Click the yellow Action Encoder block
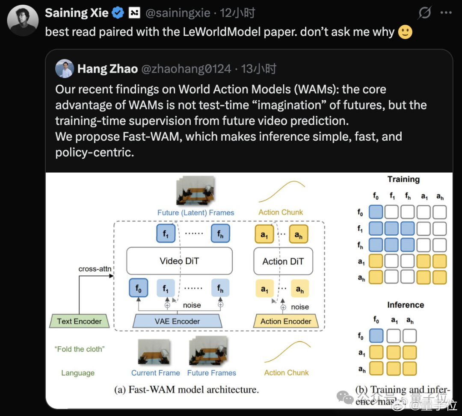462x416 pixels. pos(286,321)
